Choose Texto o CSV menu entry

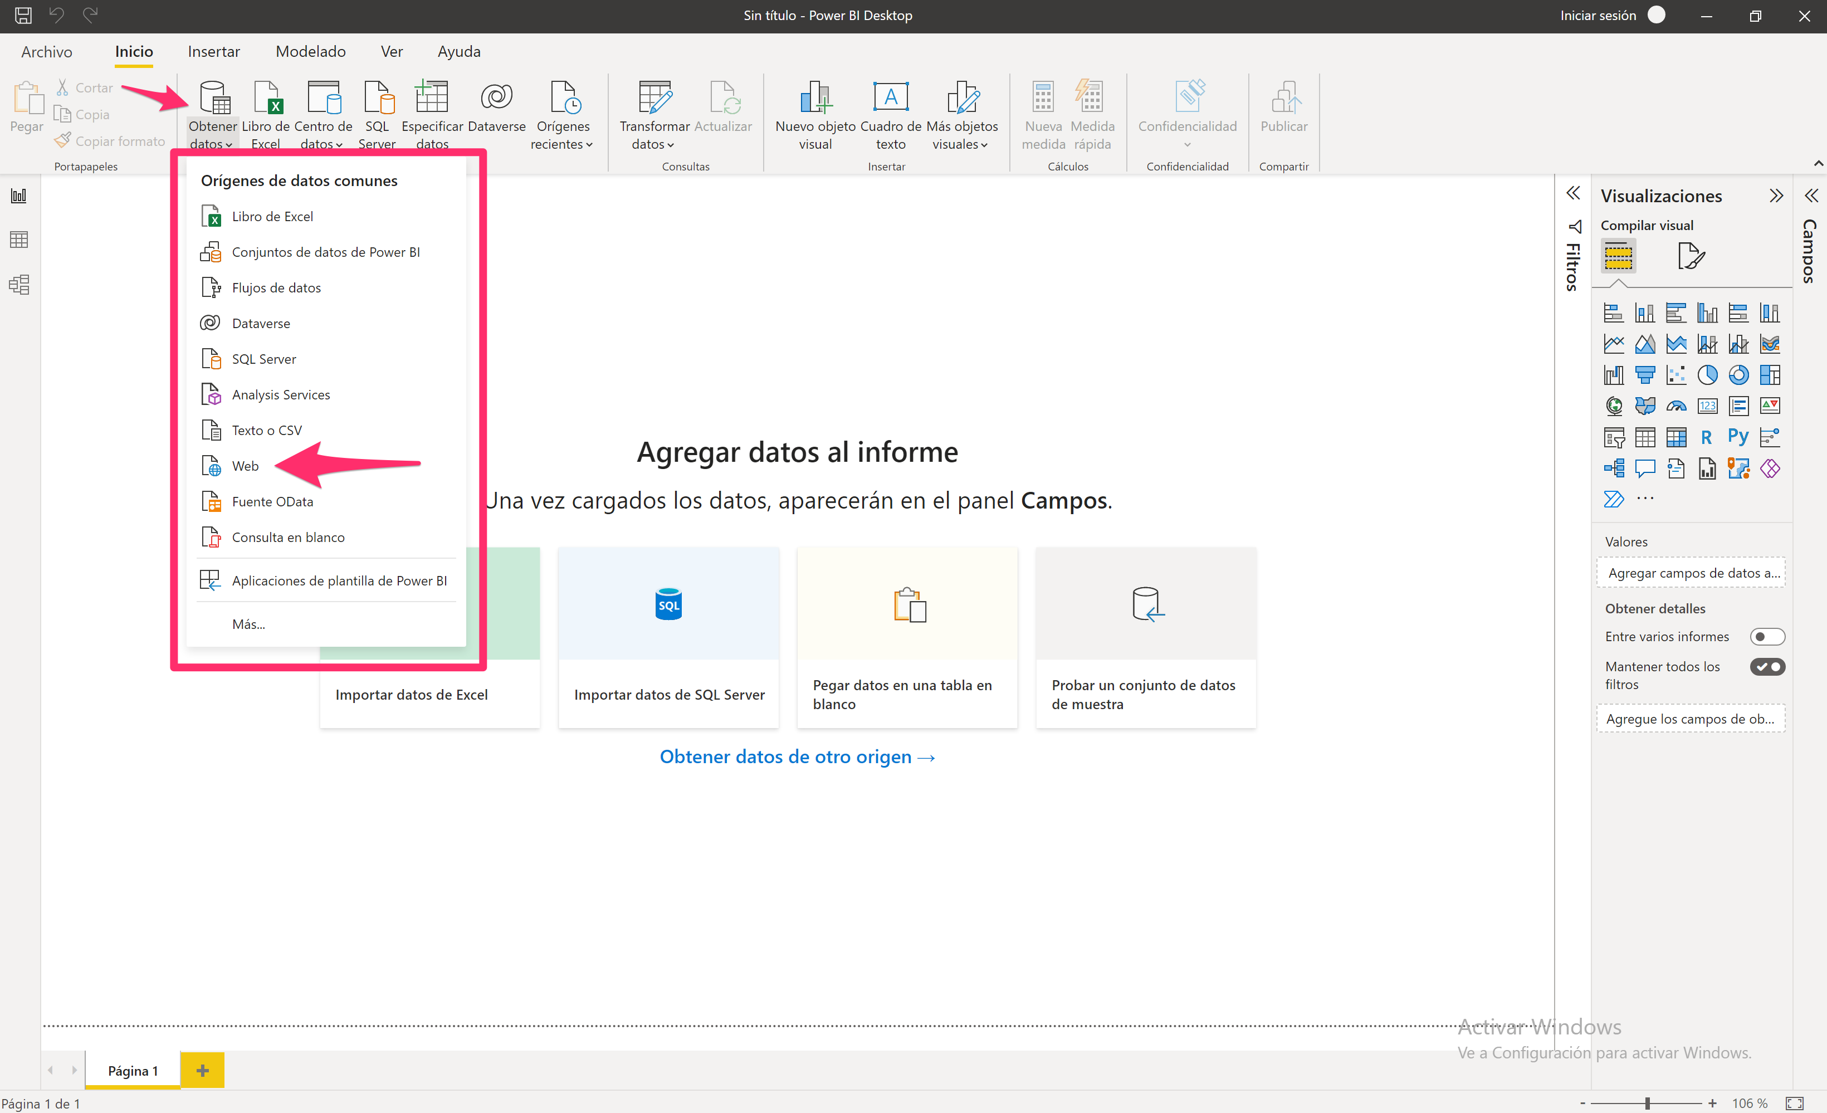point(326,431)
